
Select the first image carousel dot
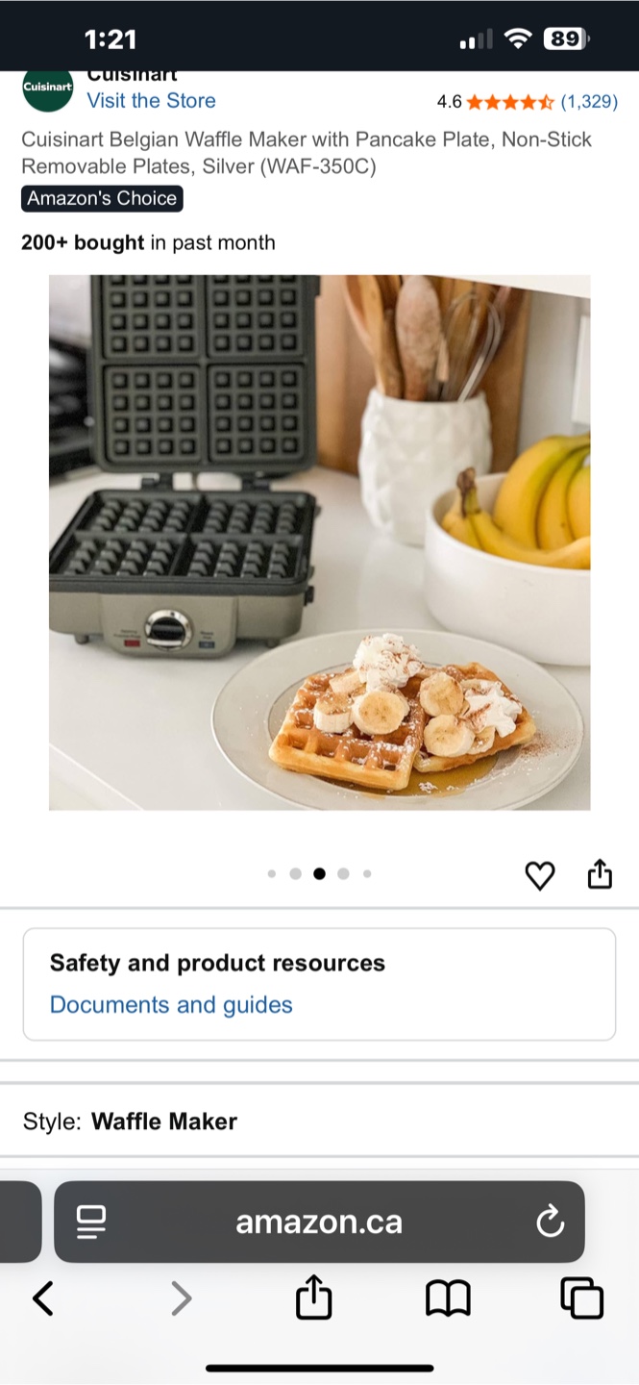click(271, 874)
